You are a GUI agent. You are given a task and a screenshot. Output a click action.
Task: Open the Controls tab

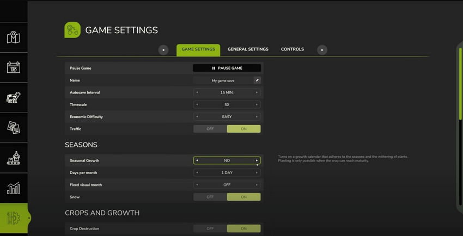click(293, 49)
